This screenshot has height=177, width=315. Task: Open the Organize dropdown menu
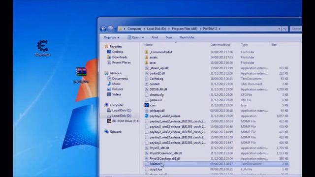pyautogui.click(x=112, y=37)
